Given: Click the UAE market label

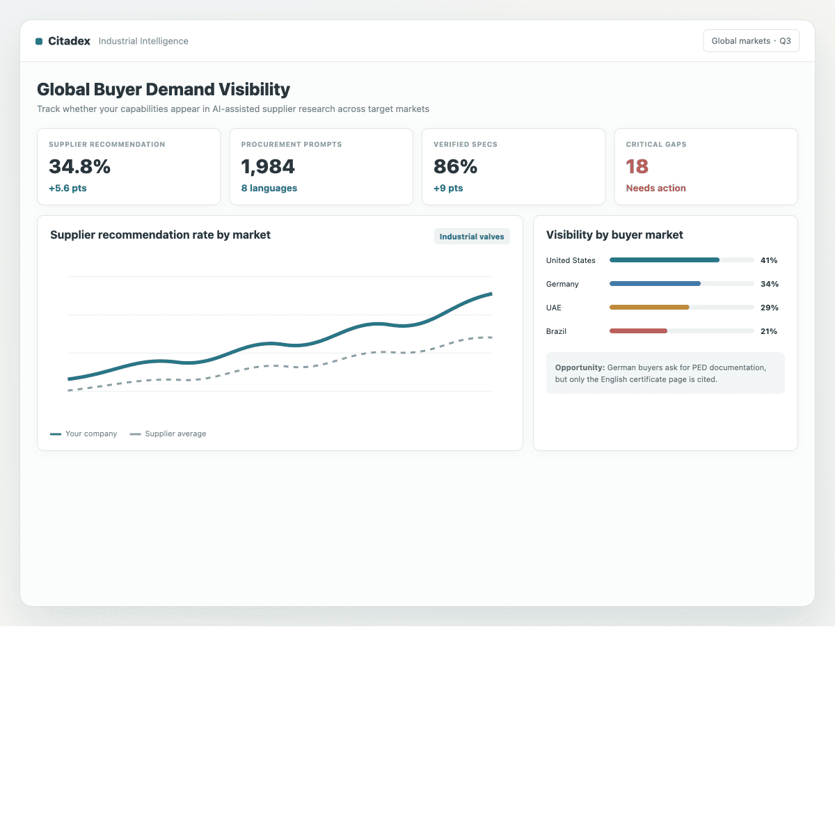Looking at the screenshot, I should [554, 308].
